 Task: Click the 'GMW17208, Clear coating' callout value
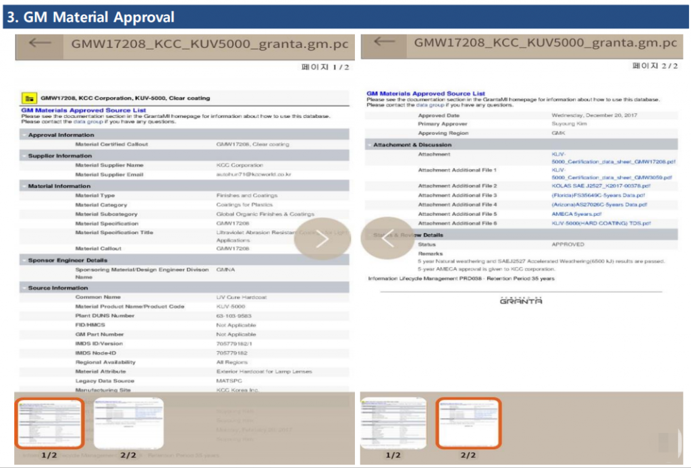[x=252, y=144]
